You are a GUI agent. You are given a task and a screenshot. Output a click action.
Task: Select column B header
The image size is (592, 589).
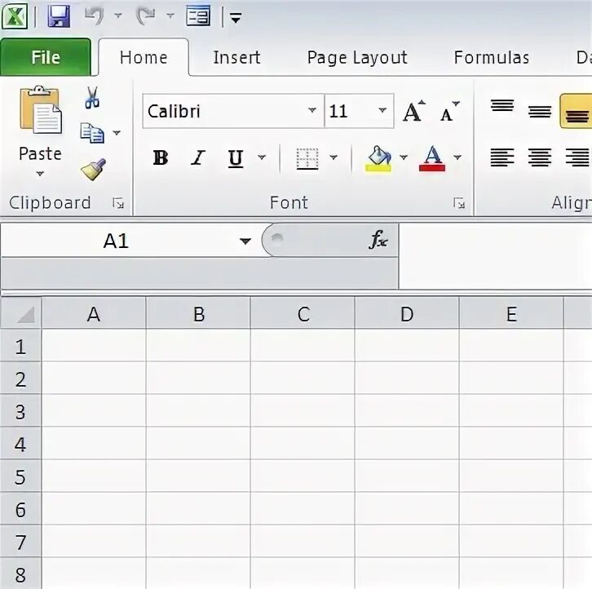[x=199, y=314]
